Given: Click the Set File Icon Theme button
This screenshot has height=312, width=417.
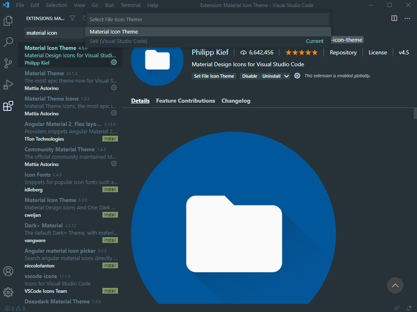Looking at the screenshot, I should click(x=214, y=76).
